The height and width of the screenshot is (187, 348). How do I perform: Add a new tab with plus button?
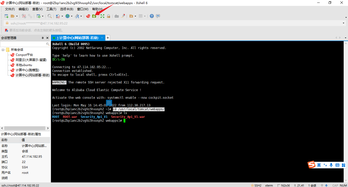click(x=108, y=38)
